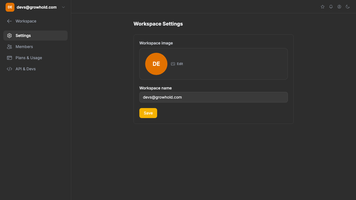356x200 pixels.
Task: Edit the workspace image
Action: point(177,64)
